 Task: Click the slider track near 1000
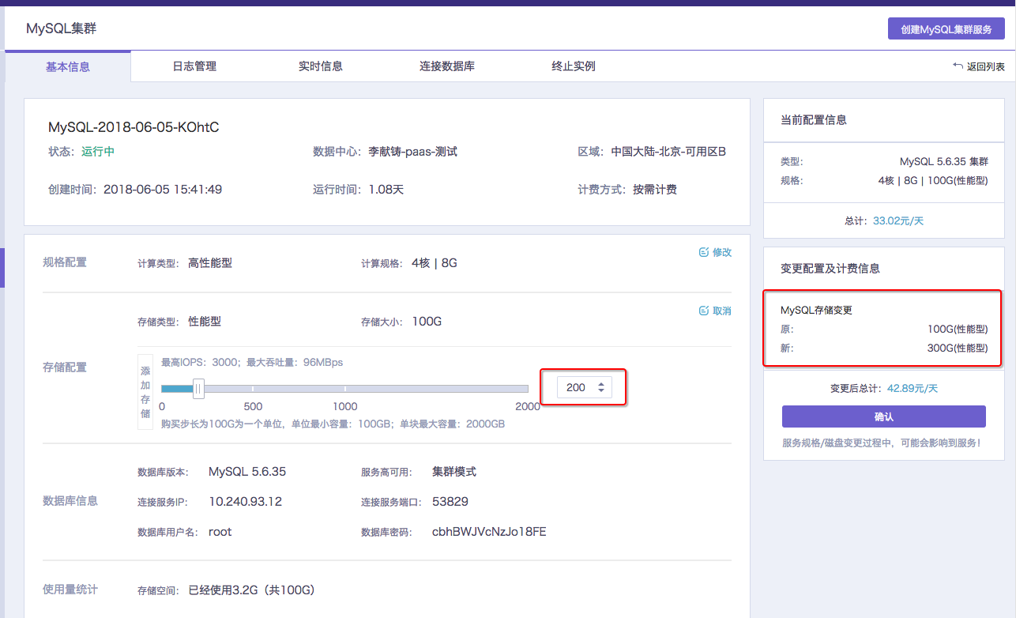click(x=345, y=389)
